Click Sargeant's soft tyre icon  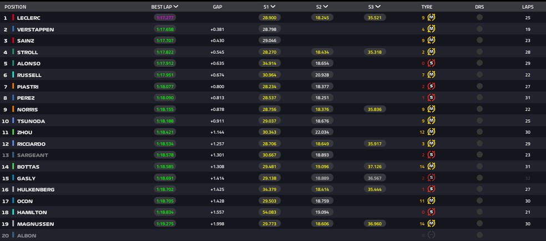[432, 155]
